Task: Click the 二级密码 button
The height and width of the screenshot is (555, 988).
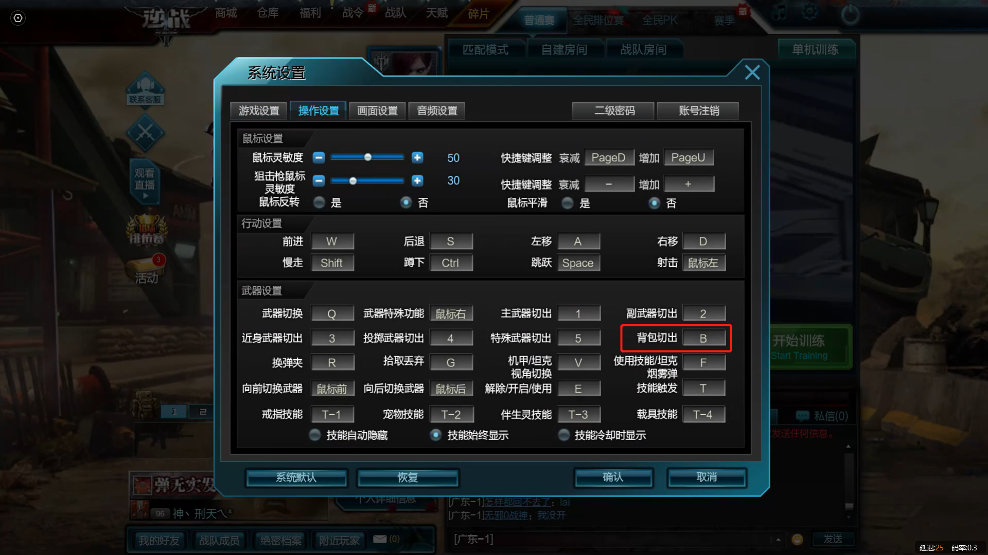Action: click(x=613, y=110)
